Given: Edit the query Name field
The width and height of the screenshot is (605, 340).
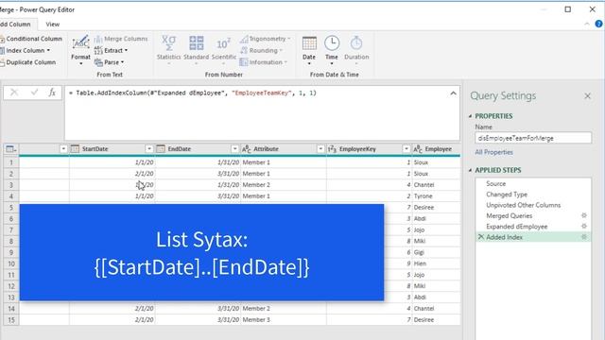Looking at the screenshot, I should [533, 138].
